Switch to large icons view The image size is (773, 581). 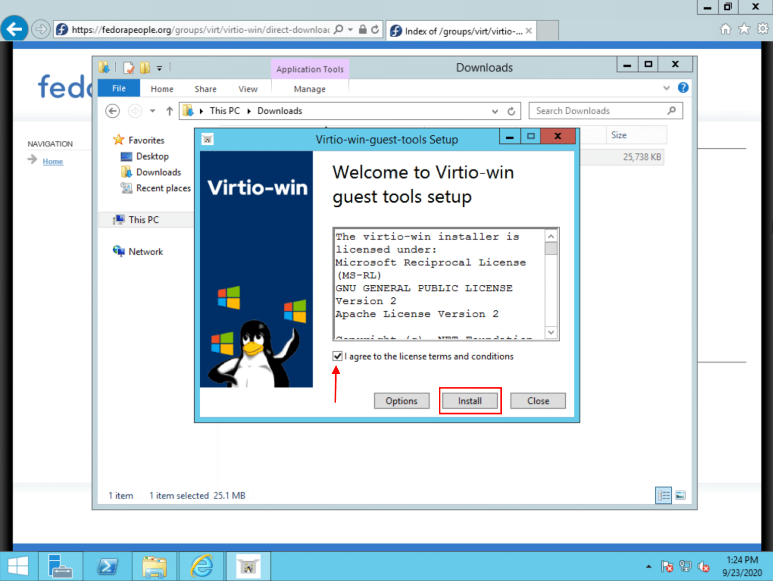point(680,495)
